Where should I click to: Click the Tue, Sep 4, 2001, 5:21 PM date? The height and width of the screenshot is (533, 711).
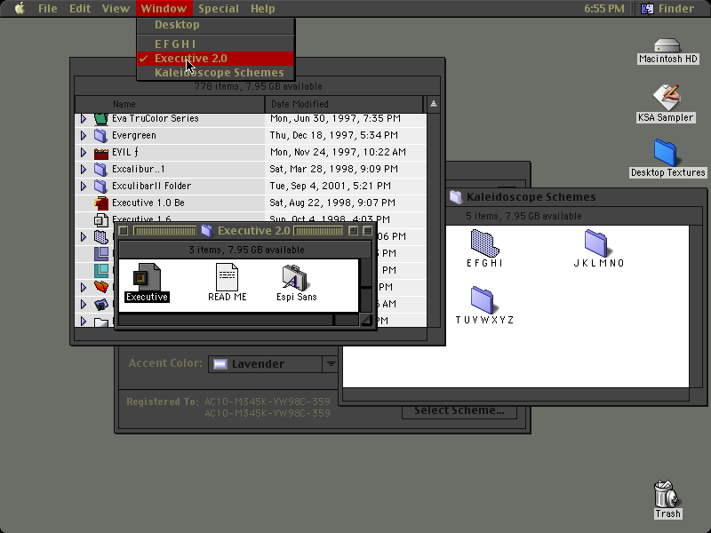point(330,186)
